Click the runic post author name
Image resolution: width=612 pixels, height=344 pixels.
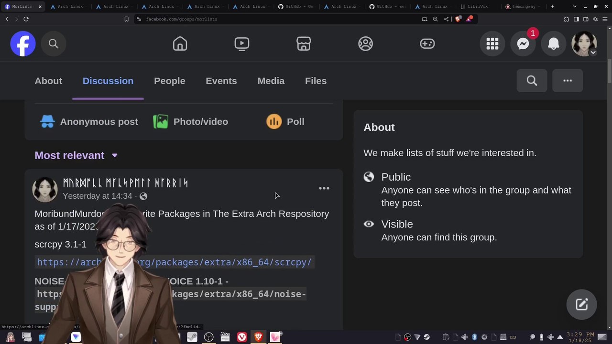coord(125,183)
